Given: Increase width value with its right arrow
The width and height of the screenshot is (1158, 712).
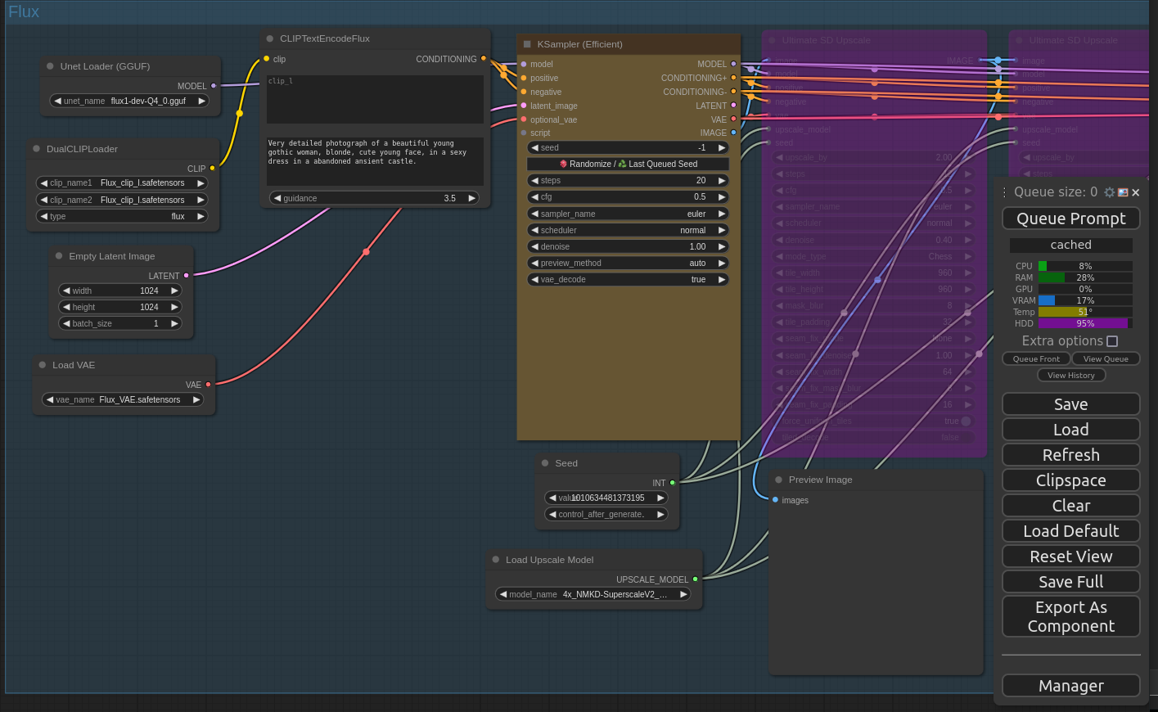Looking at the screenshot, I should pyautogui.click(x=174, y=291).
